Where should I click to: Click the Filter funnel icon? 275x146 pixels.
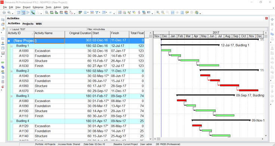pyautogui.click(x=97, y=12)
